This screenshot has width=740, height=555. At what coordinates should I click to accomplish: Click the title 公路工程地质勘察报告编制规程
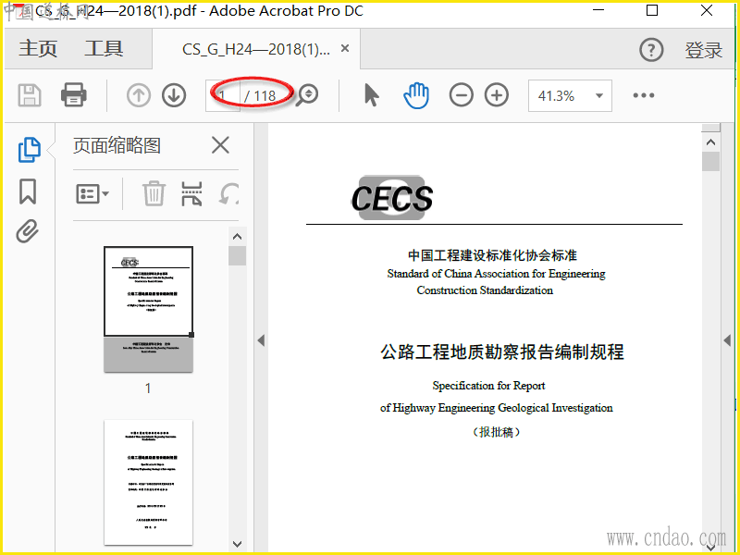pyautogui.click(x=502, y=352)
